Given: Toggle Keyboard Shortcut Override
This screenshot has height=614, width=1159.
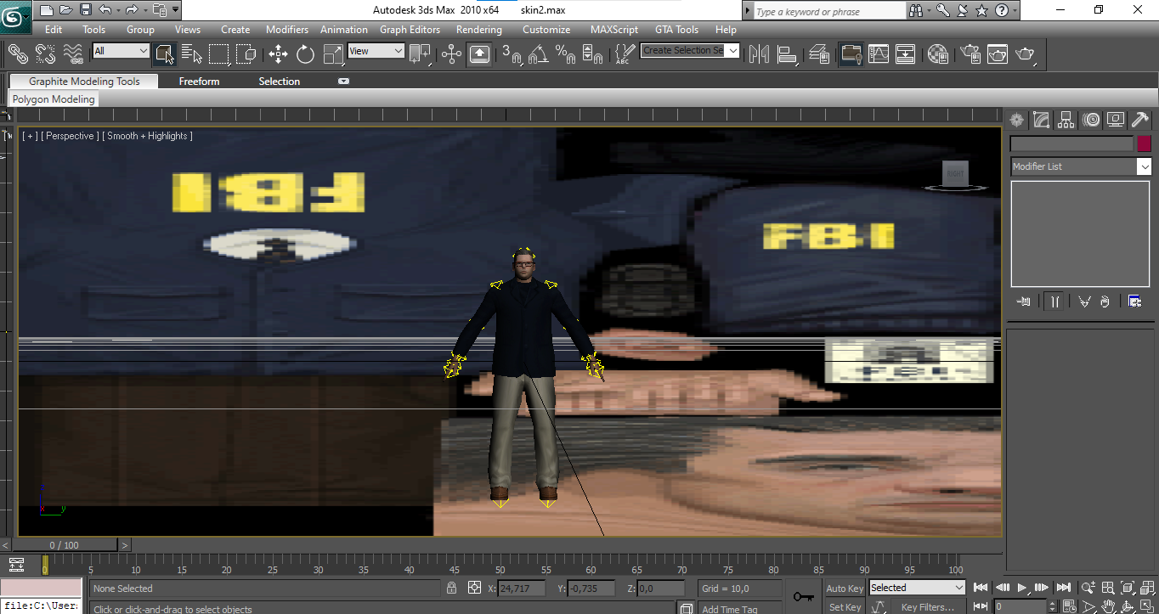Looking at the screenshot, I should [479, 54].
